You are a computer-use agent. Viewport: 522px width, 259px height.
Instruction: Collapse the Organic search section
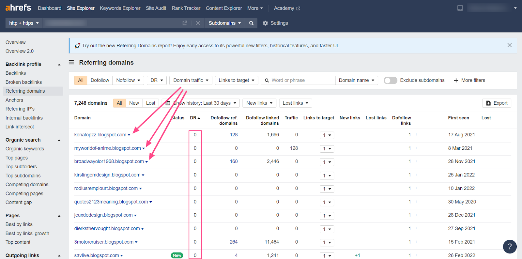(x=59, y=140)
